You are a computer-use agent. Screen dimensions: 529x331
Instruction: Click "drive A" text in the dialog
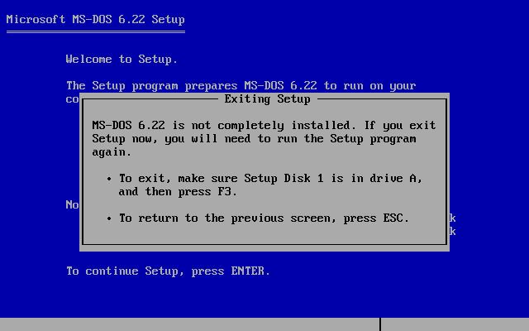pyautogui.click(x=393, y=178)
